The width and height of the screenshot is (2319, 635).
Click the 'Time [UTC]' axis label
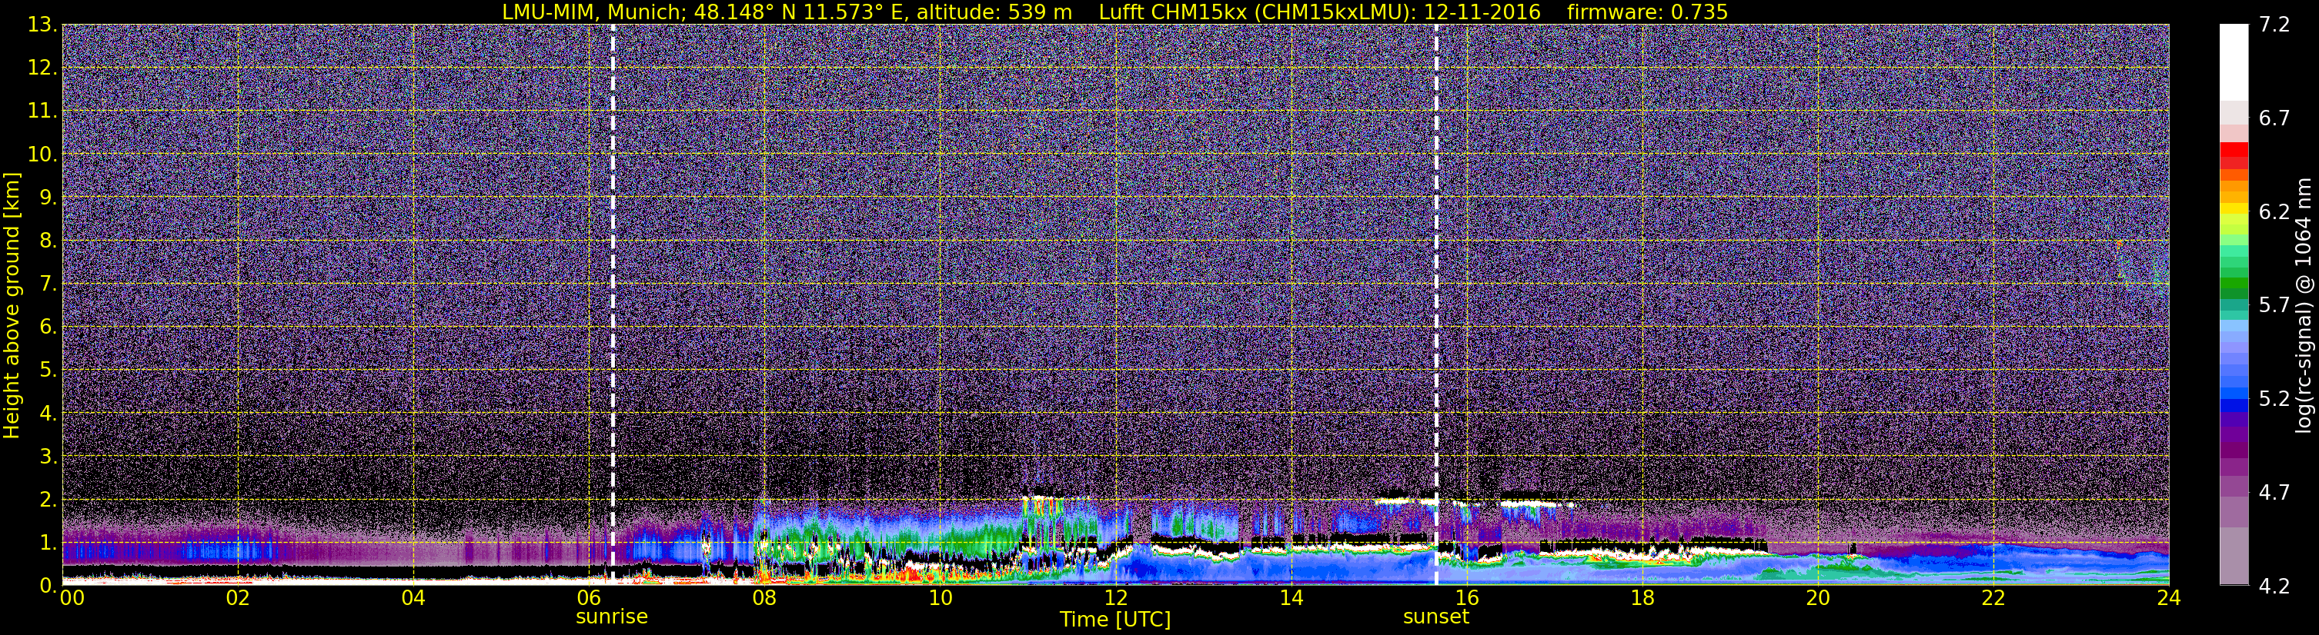1115,620
